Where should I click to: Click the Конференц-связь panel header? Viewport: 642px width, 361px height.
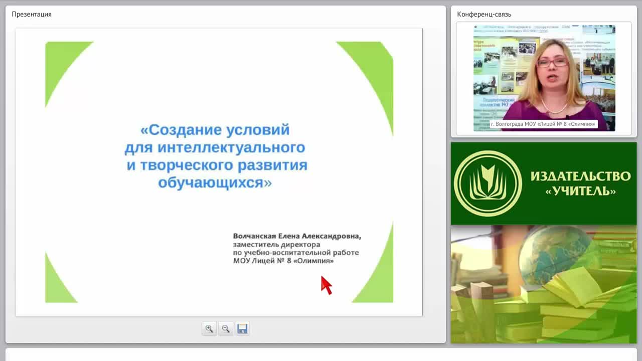484,14
